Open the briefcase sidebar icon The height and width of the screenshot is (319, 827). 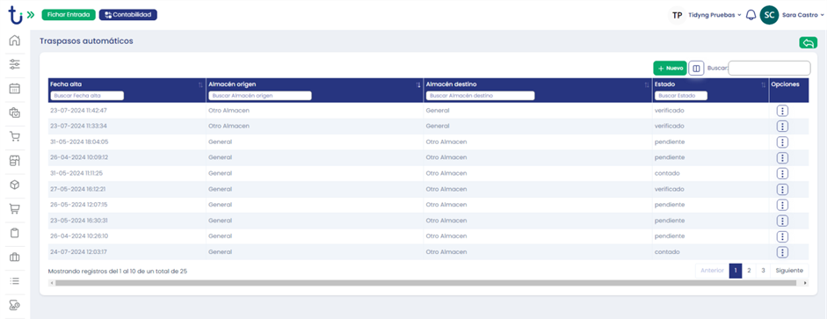pyautogui.click(x=15, y=257)
